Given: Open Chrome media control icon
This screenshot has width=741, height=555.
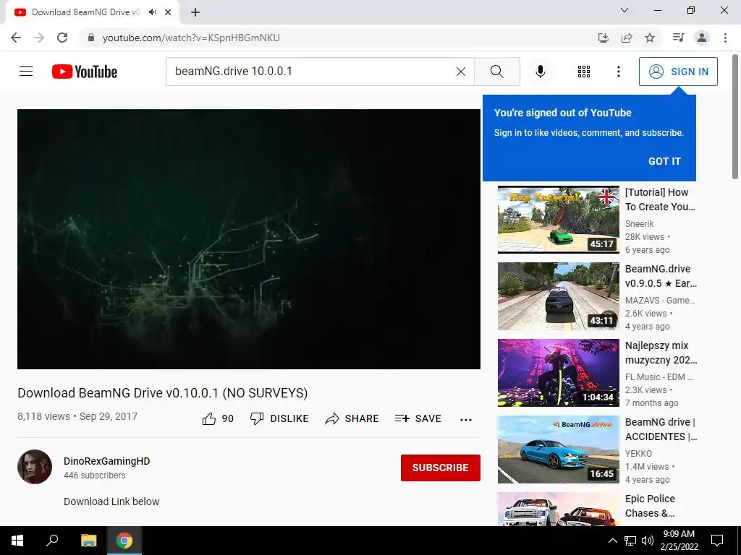Looking at the screenshot, I should [678, 38].
